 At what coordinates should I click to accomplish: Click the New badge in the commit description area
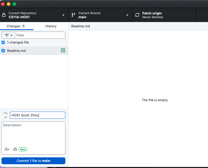(23, 149)
